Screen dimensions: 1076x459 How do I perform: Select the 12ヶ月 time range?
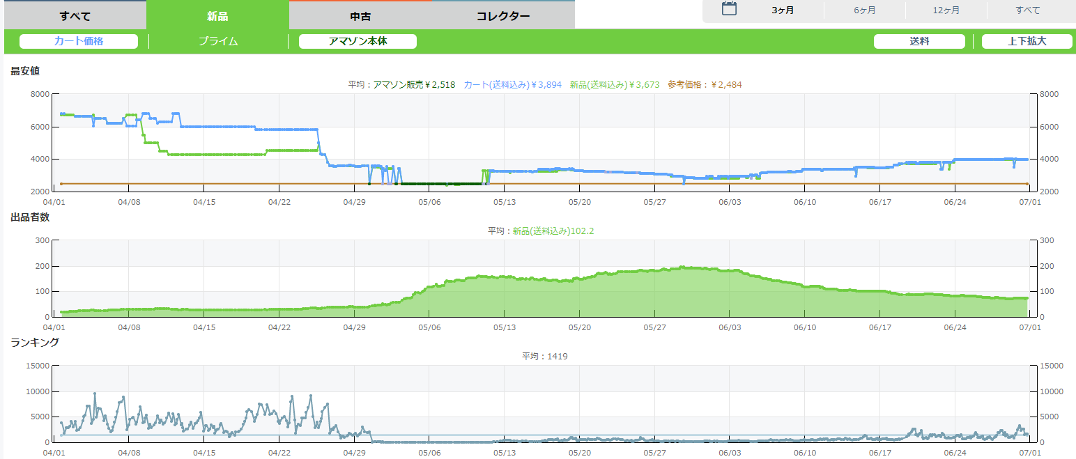coord(946,10)
